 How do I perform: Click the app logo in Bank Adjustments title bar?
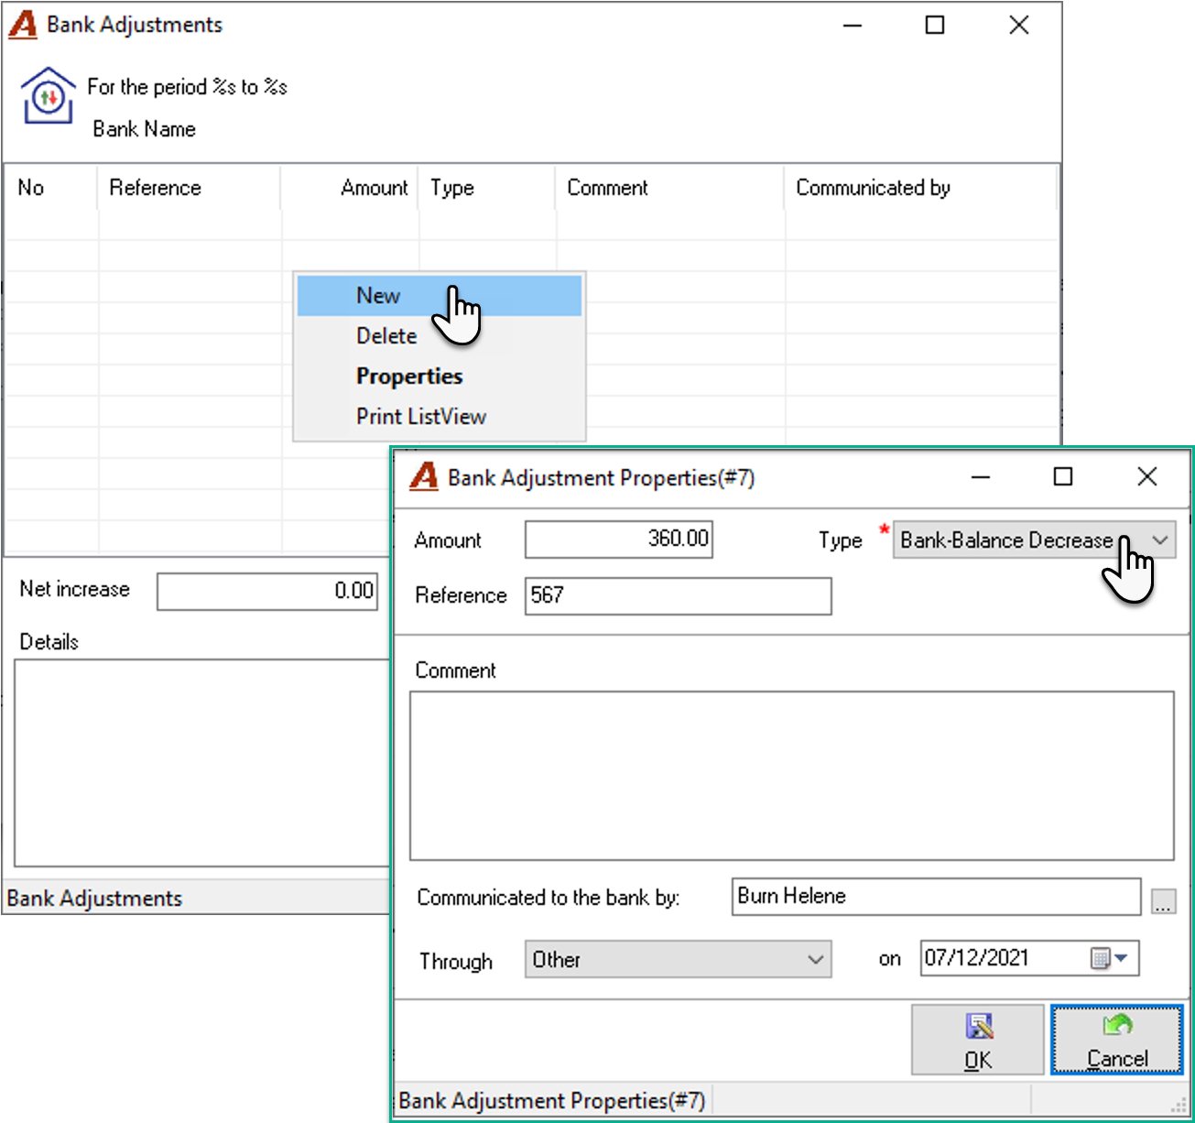tap(22, 25)
